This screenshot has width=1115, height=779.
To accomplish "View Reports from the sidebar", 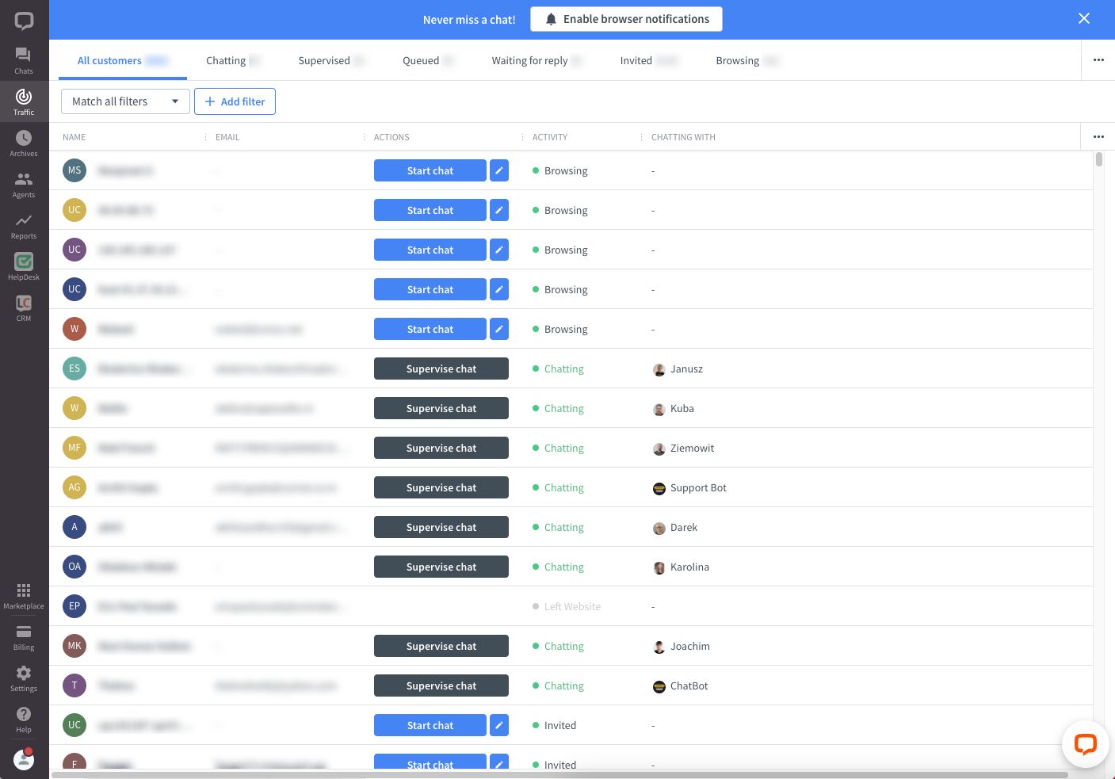I will 23,225.
